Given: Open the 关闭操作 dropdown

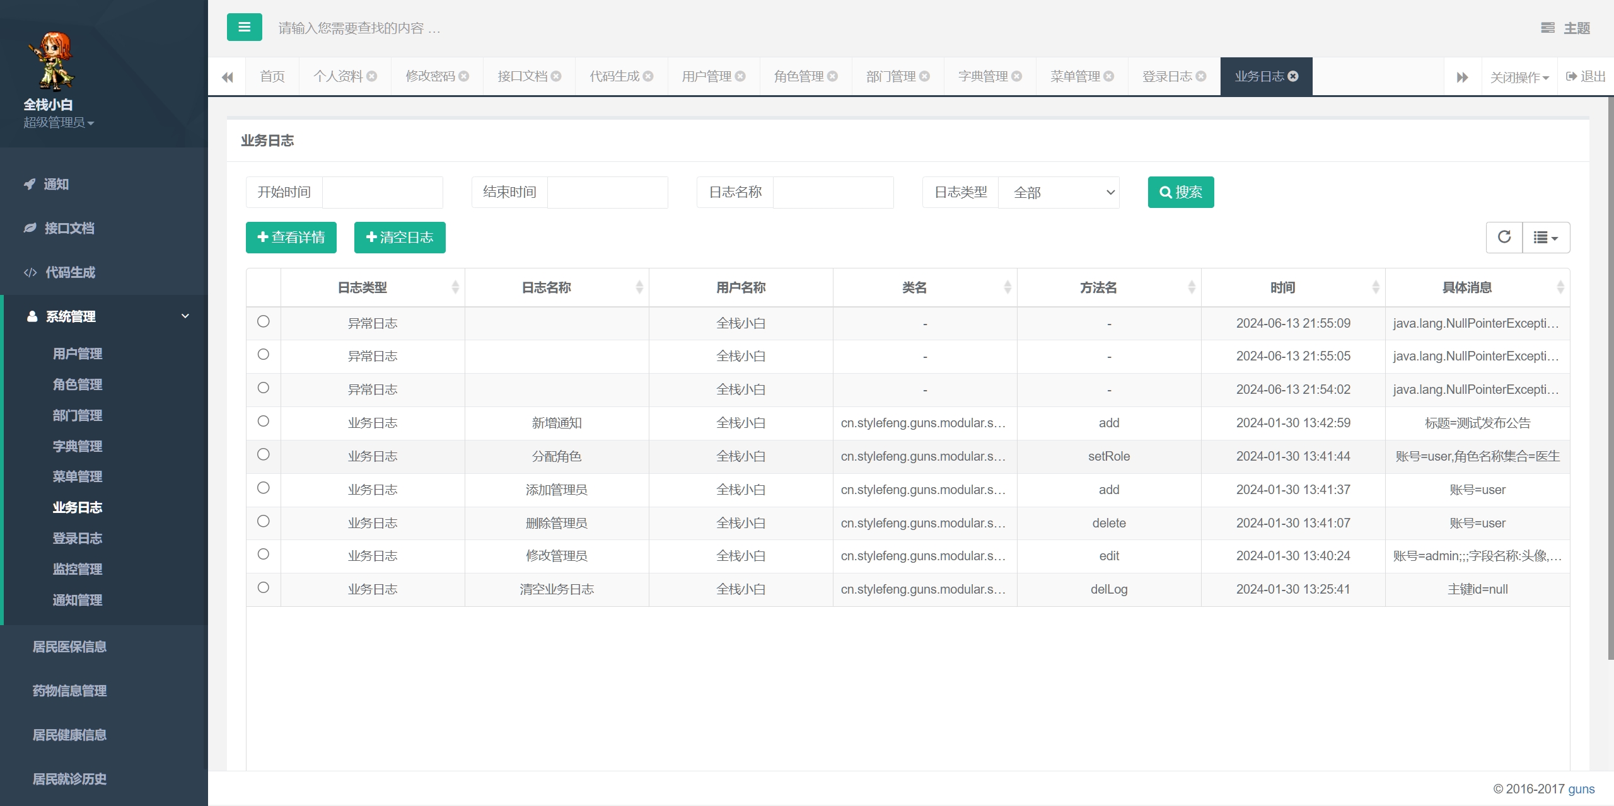Looking at the screenshot, I should pos(1519,77).
